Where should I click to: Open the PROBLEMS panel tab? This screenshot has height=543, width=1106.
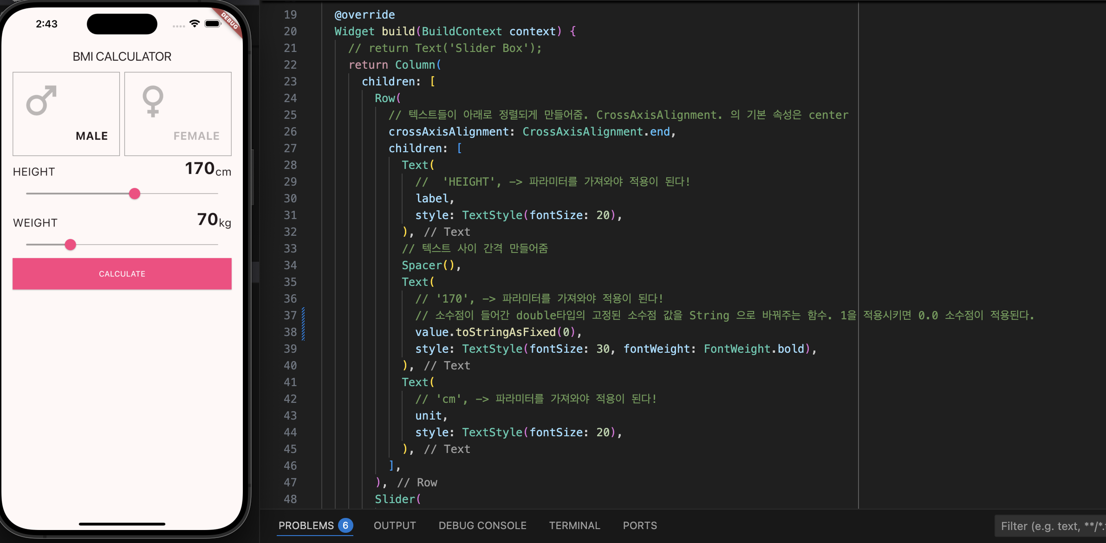[306, 525]
